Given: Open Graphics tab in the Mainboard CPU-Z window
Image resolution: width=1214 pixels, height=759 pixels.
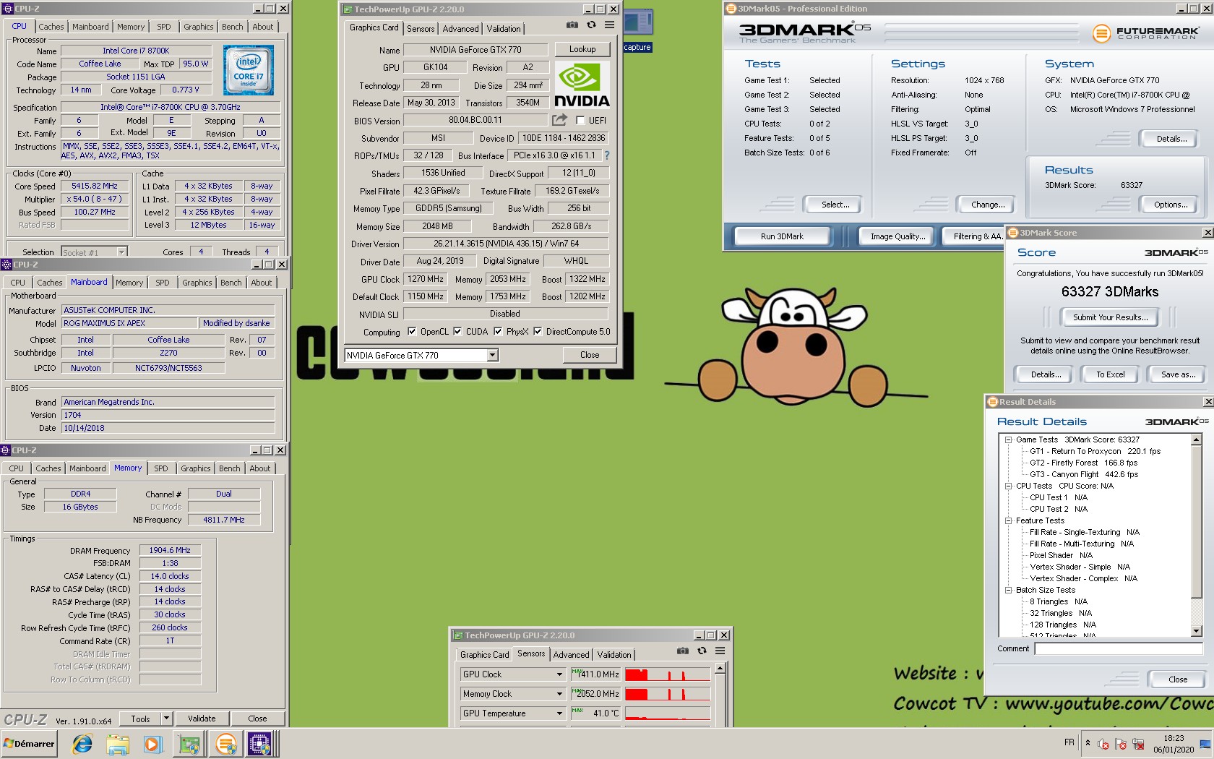Looking at the screenshot, I should click(197, 283).
